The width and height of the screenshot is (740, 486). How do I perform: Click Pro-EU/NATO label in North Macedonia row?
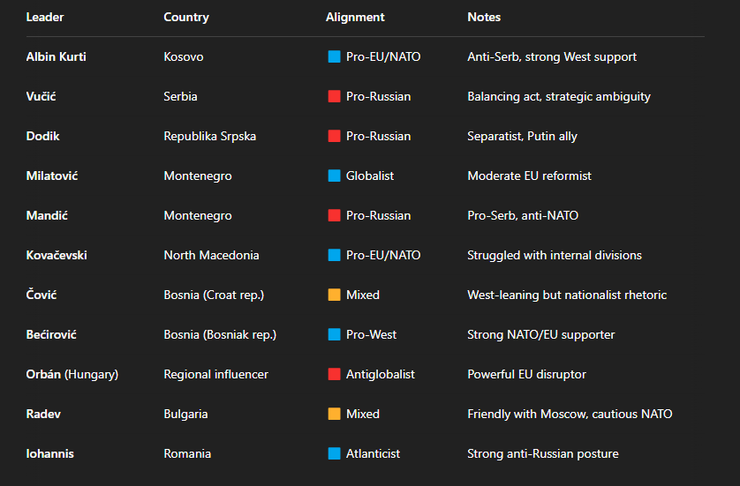[383, 255]
